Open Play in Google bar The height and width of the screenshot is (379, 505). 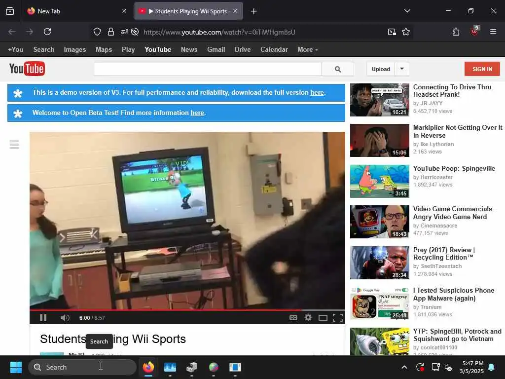click(128, 50)
